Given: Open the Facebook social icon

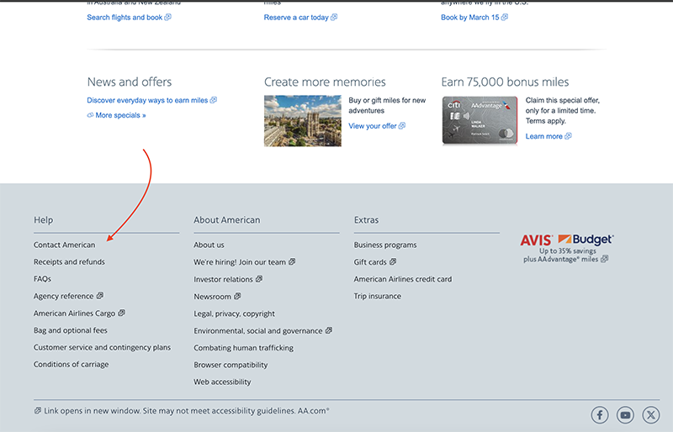Looking at the screenshot, I should 600,415.
